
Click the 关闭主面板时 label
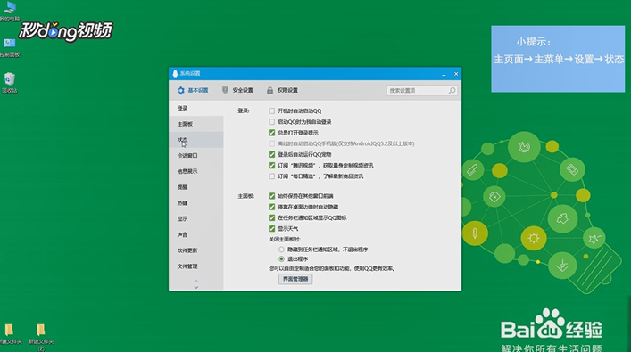[285, 240]
